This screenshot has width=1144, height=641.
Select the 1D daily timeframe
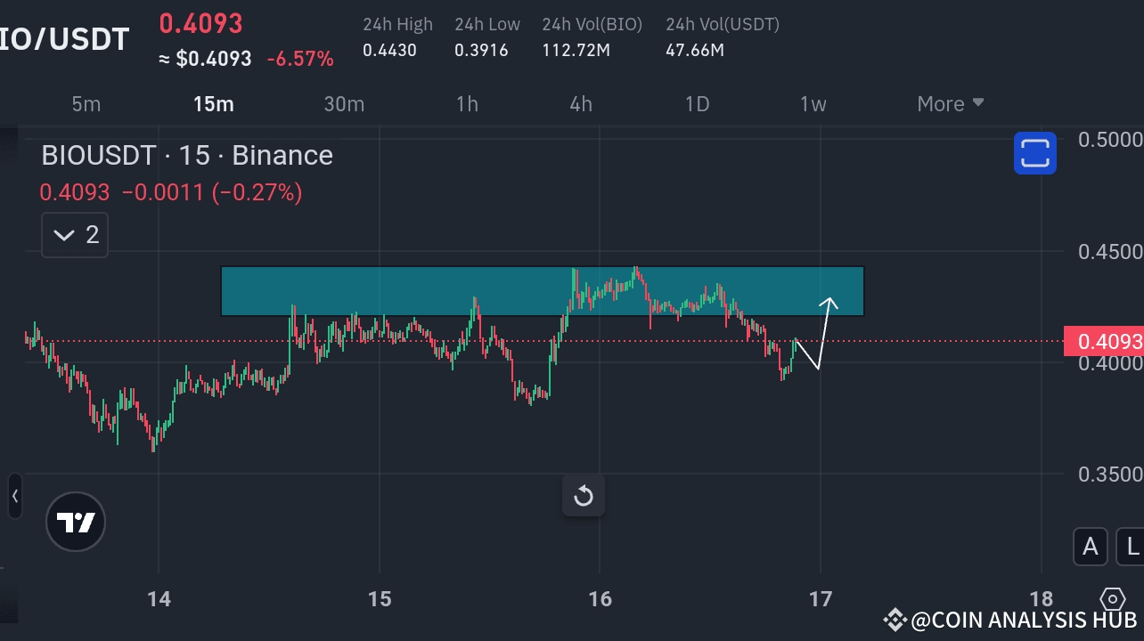697,103
